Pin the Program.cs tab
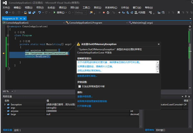Viewport: 193px width, 133px height. 21,18
